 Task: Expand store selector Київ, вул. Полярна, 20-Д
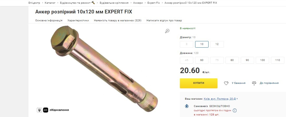point(221,99)
